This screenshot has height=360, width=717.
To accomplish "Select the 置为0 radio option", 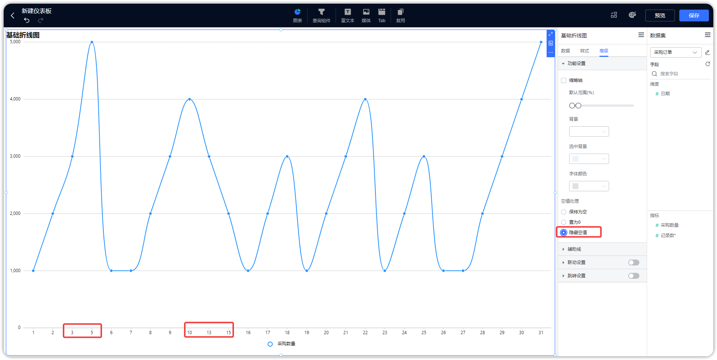I will (x=564, y=222).
